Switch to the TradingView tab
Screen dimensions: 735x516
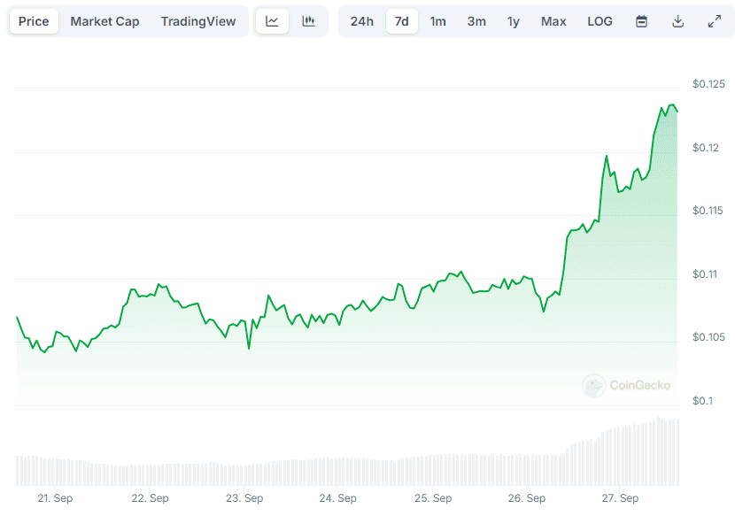198,21
